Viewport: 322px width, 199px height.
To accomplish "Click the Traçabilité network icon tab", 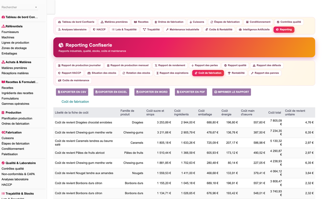I will coord(144,29).
